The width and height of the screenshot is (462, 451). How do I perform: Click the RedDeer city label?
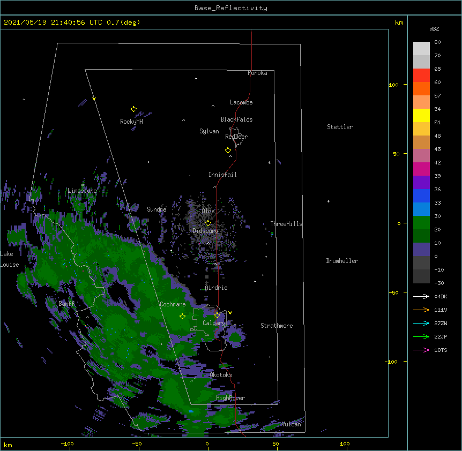pyautogui.click(x=236, y=137)
